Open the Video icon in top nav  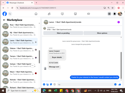[x=62, y=14]
